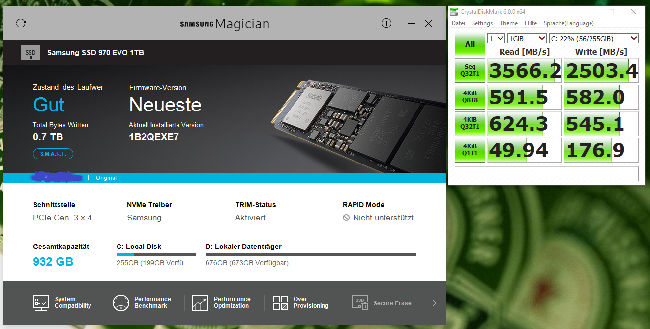The width and height of the screenshot is (650, 329).
Task: Click the Seq write result 2503.4
Action: [601, 71]
